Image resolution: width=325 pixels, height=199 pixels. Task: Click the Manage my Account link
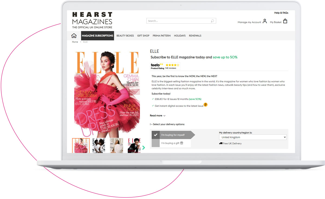point(249,22)
